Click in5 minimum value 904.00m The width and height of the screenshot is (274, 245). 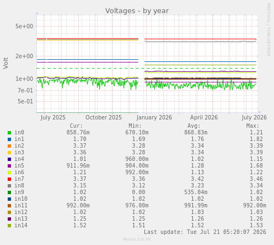pyautogui.click(x=137, y=166)
